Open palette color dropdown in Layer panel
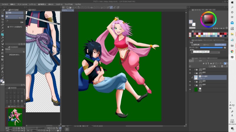Screen dimensions: 236x132 193,61
